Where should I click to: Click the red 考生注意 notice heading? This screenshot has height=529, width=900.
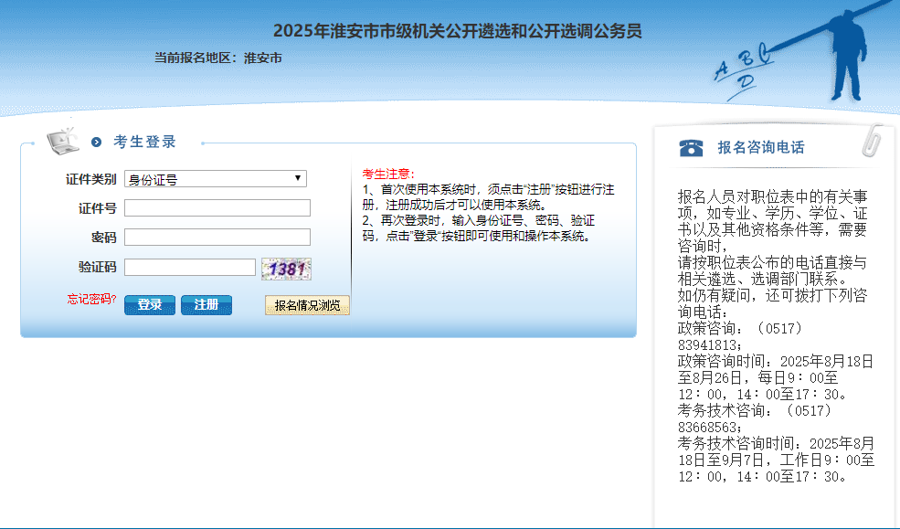pos(388,175)
